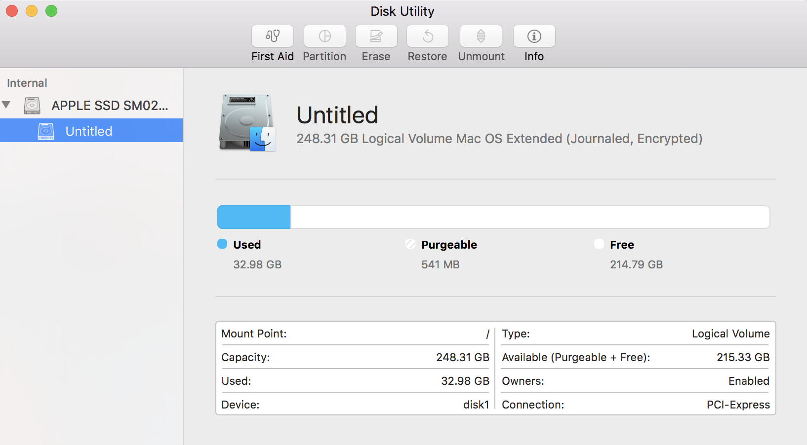Click the "Used" legend label

pyautogui.click(x=247, y=245)
